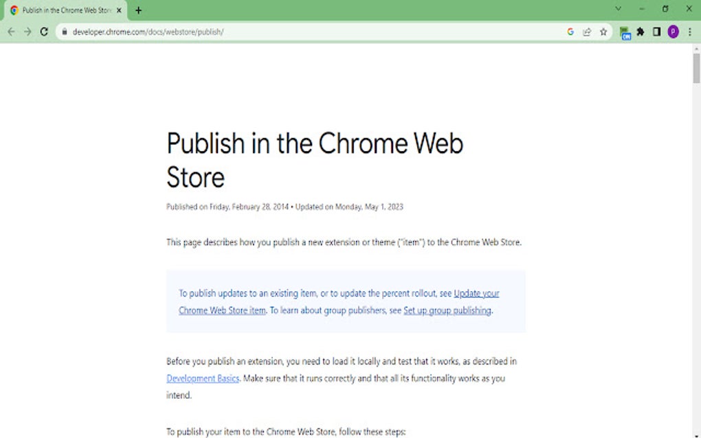The height and width of the screenshot is (438, 701).
Task: Click the green extension icon in the toolbar
Action: (625, 32)
